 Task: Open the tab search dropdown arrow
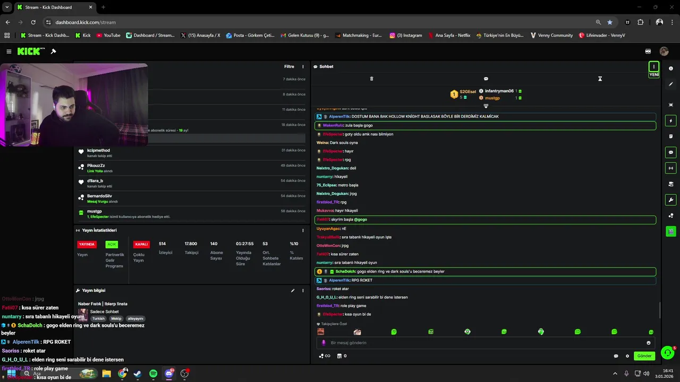7,7
